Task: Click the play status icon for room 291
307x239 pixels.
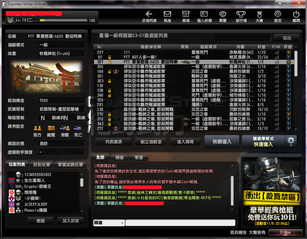Action: [x=289, y=105]
